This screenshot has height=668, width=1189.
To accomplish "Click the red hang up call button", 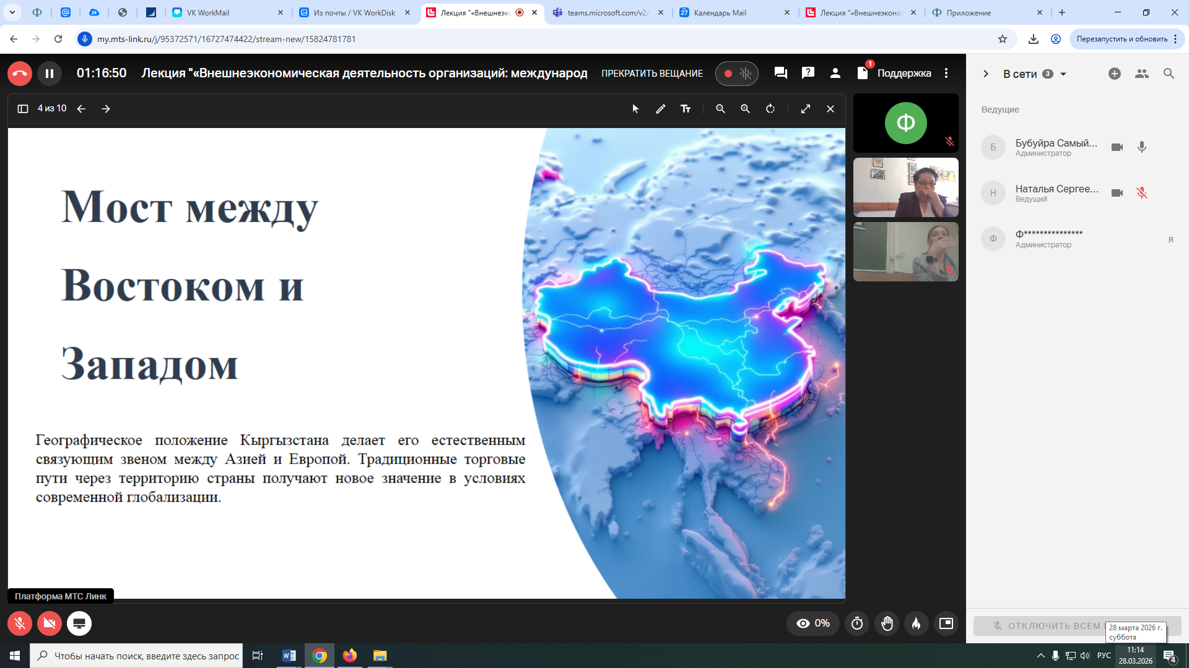I will [20, 74].
